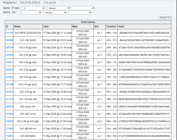Viewport: 177px width, 140px height.
Task: Open game ID 152010 link
Action: point(9,92)
